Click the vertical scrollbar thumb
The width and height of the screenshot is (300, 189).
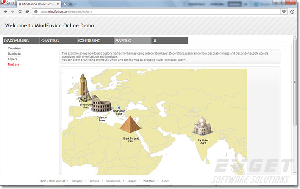pyautogui.click(x=295, y=82)
